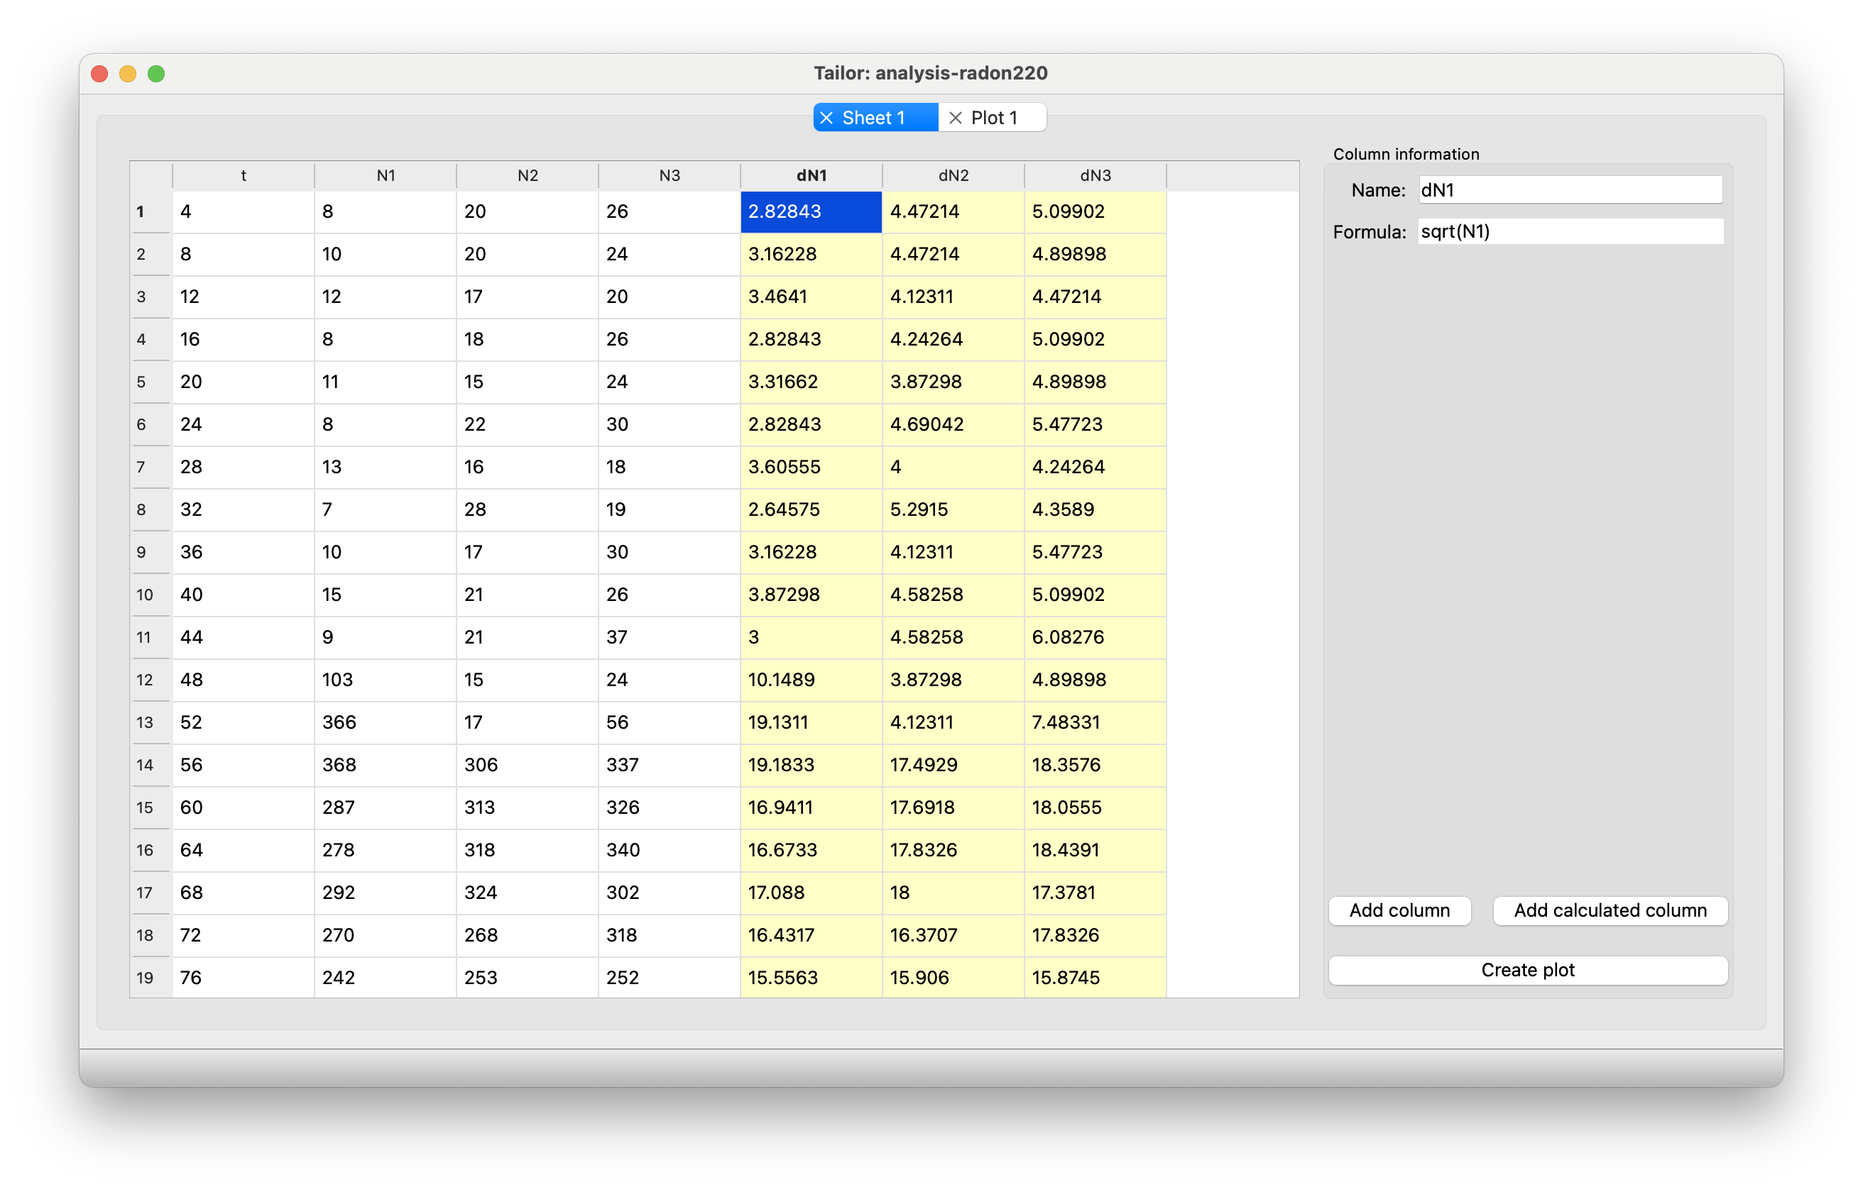The image size is (1863, 1192).
Task: Close the Sheet 1 tab
Action: tap(827, 118)
